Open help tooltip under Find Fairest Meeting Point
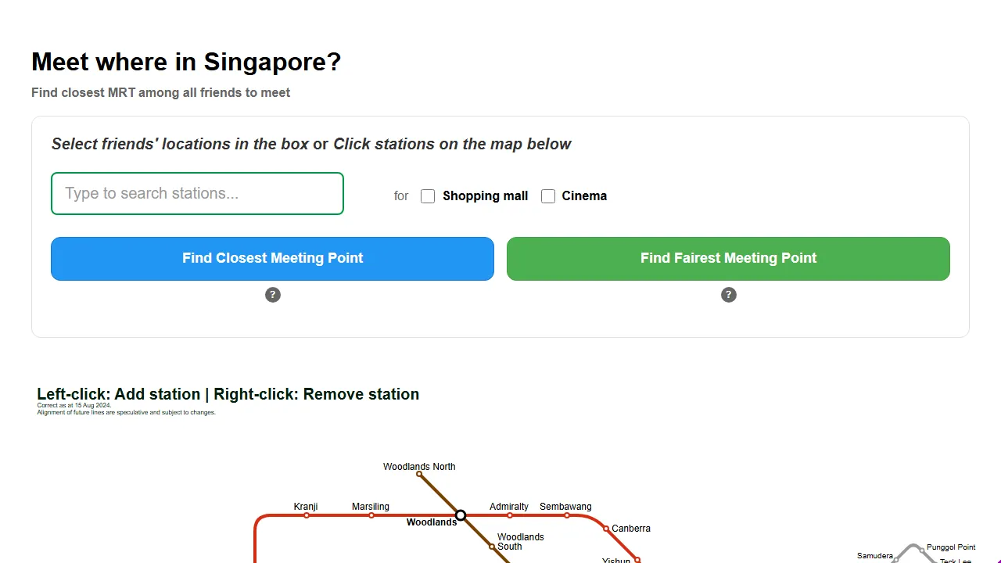This screenshot has width=1001, height=563. (728, 295)
